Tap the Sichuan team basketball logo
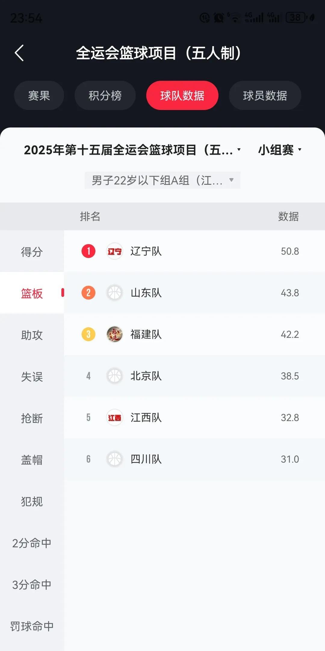This screenshot has height=651, width=325. pos(115,459)
